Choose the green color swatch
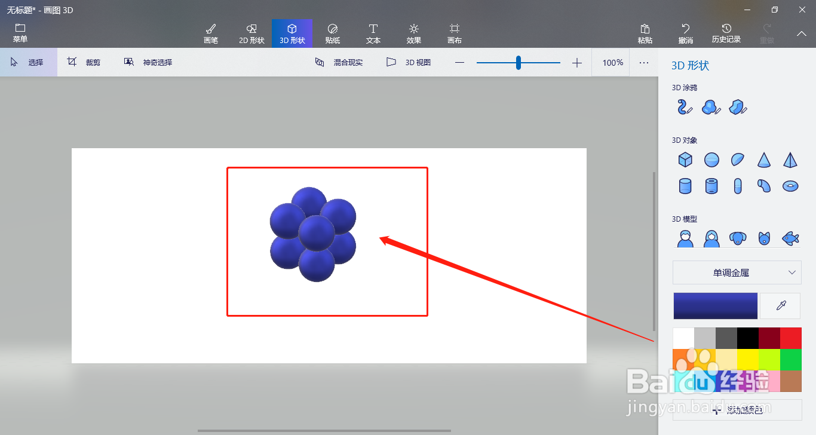816x435 pixels. pos(791,360)
